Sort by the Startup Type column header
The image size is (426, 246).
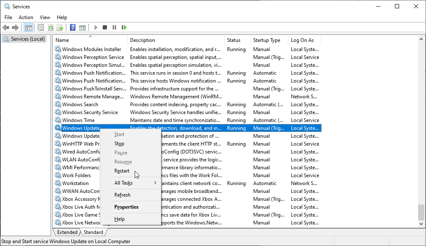269,40
